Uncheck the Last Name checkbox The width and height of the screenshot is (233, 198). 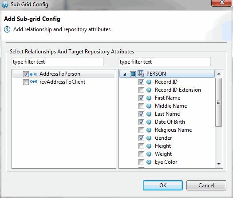point(141,114)
